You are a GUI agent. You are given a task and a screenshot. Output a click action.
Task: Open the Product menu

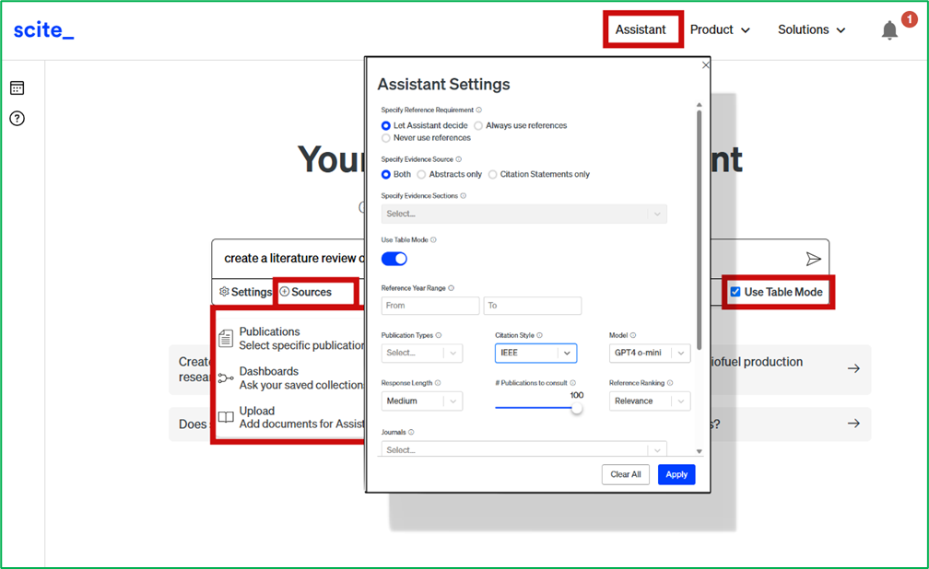(720, 29)
